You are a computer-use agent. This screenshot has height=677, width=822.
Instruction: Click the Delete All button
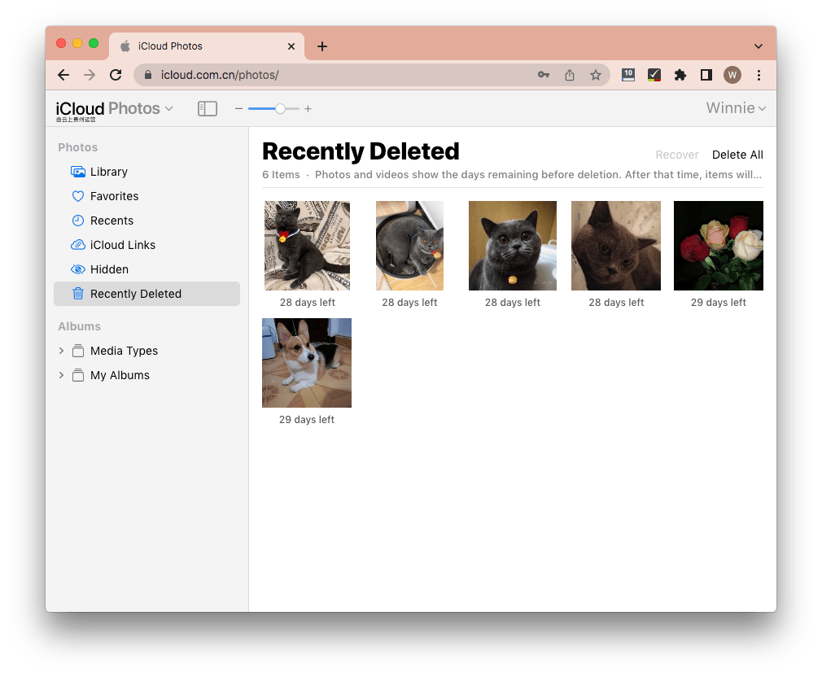(737, 155)
